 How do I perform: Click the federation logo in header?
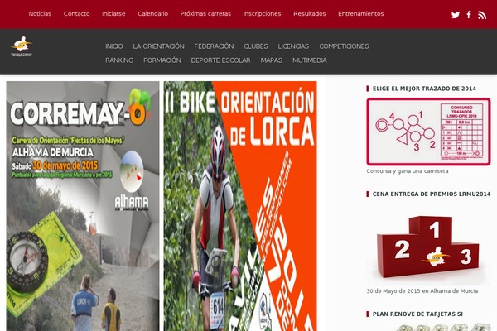coord(22,46)
